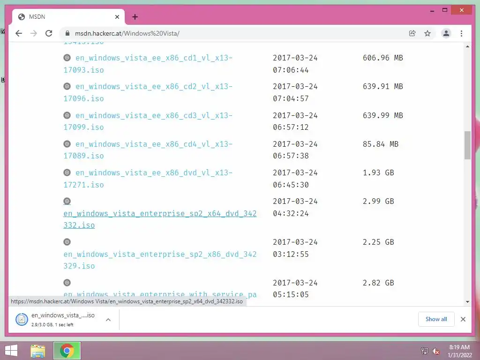Click disc icon above enterprise_sp2_x64 link
480x360 pixels.
67,201
